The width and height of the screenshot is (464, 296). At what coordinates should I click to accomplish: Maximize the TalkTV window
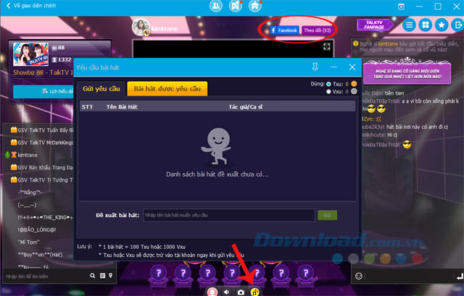point(438,7)
